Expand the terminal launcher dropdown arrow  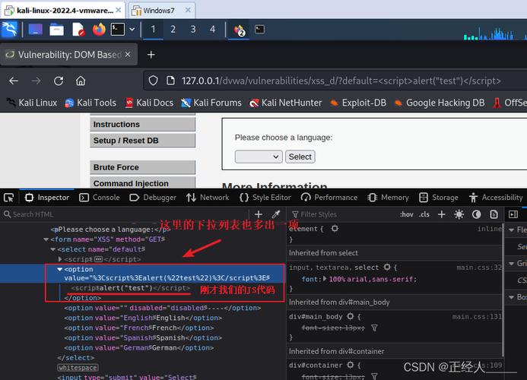coord(132,29)
